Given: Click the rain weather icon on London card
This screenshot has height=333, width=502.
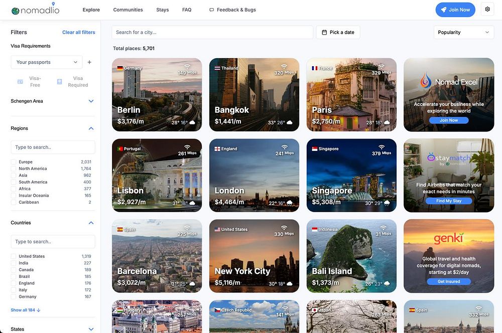Looking at the screenshot, I should (290, 203).
